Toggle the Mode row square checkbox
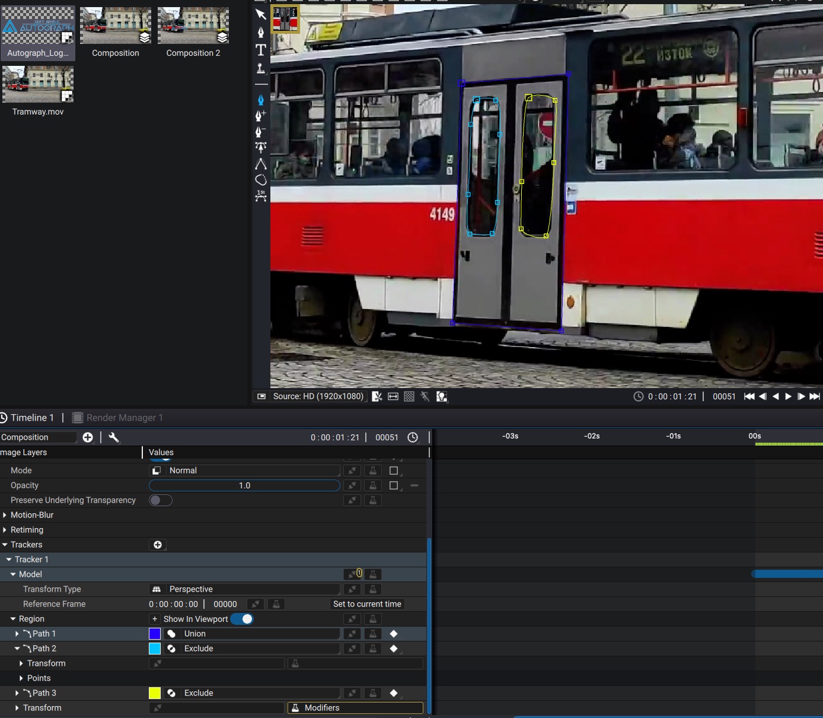Image resolution: width=823 pixels, height=718 pixels. pyautogui.click(x=394, y=471)
